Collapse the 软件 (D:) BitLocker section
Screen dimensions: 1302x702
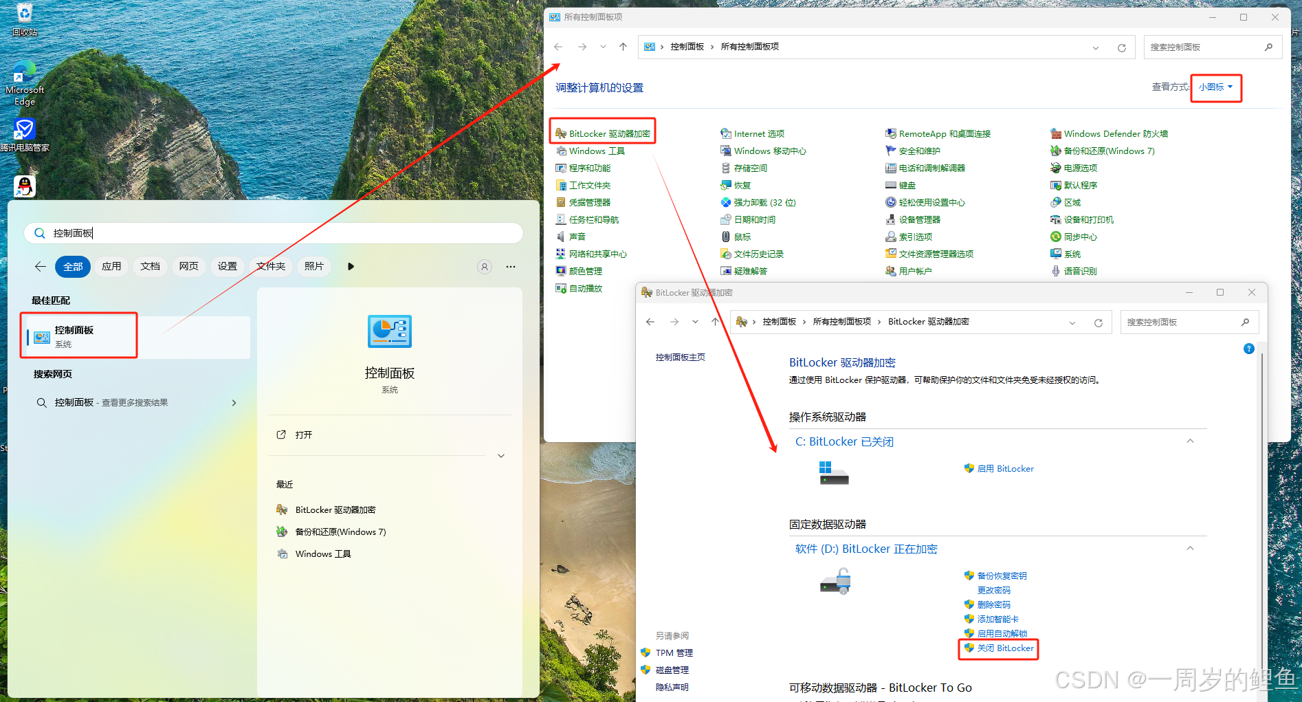click(x=1190, y=549)
